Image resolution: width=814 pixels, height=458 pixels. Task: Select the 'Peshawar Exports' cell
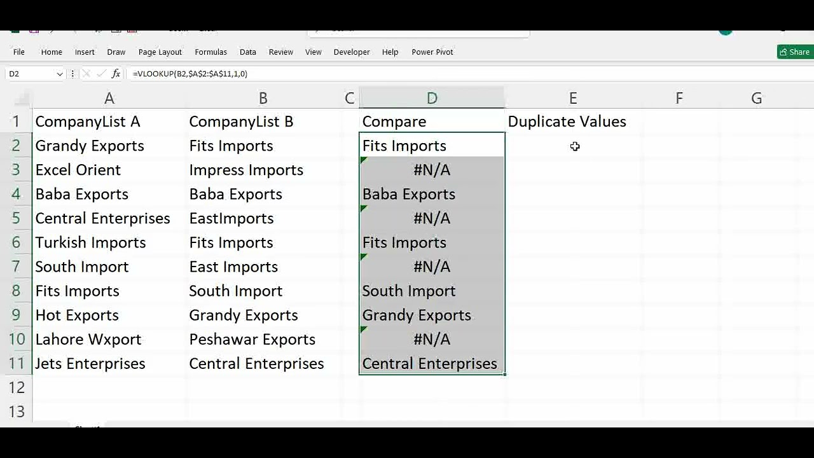click(x=263, y=339)
